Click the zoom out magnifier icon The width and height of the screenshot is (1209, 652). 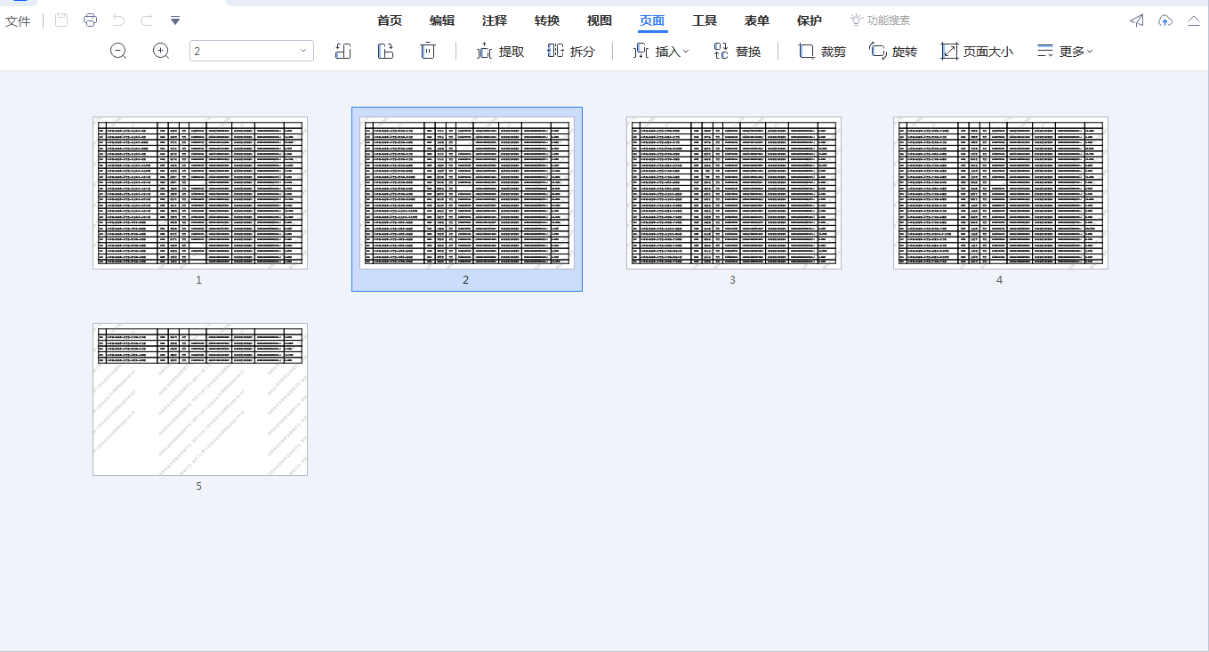click(118, 52)
